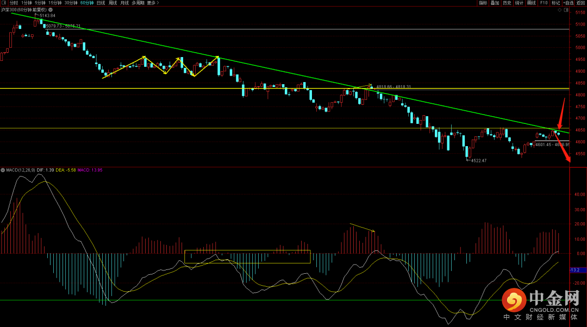Add stock with +自选 button
This screenshot has height=327, width=587.
pyautogui.click(x=569, y=3)
